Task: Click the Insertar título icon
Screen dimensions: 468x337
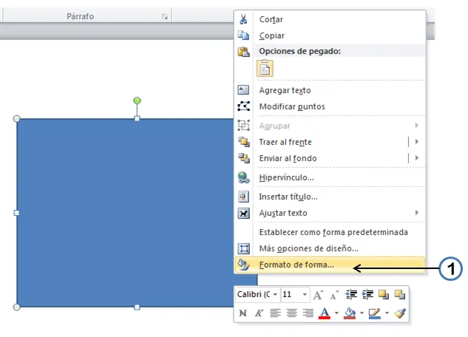Action: 243,197
